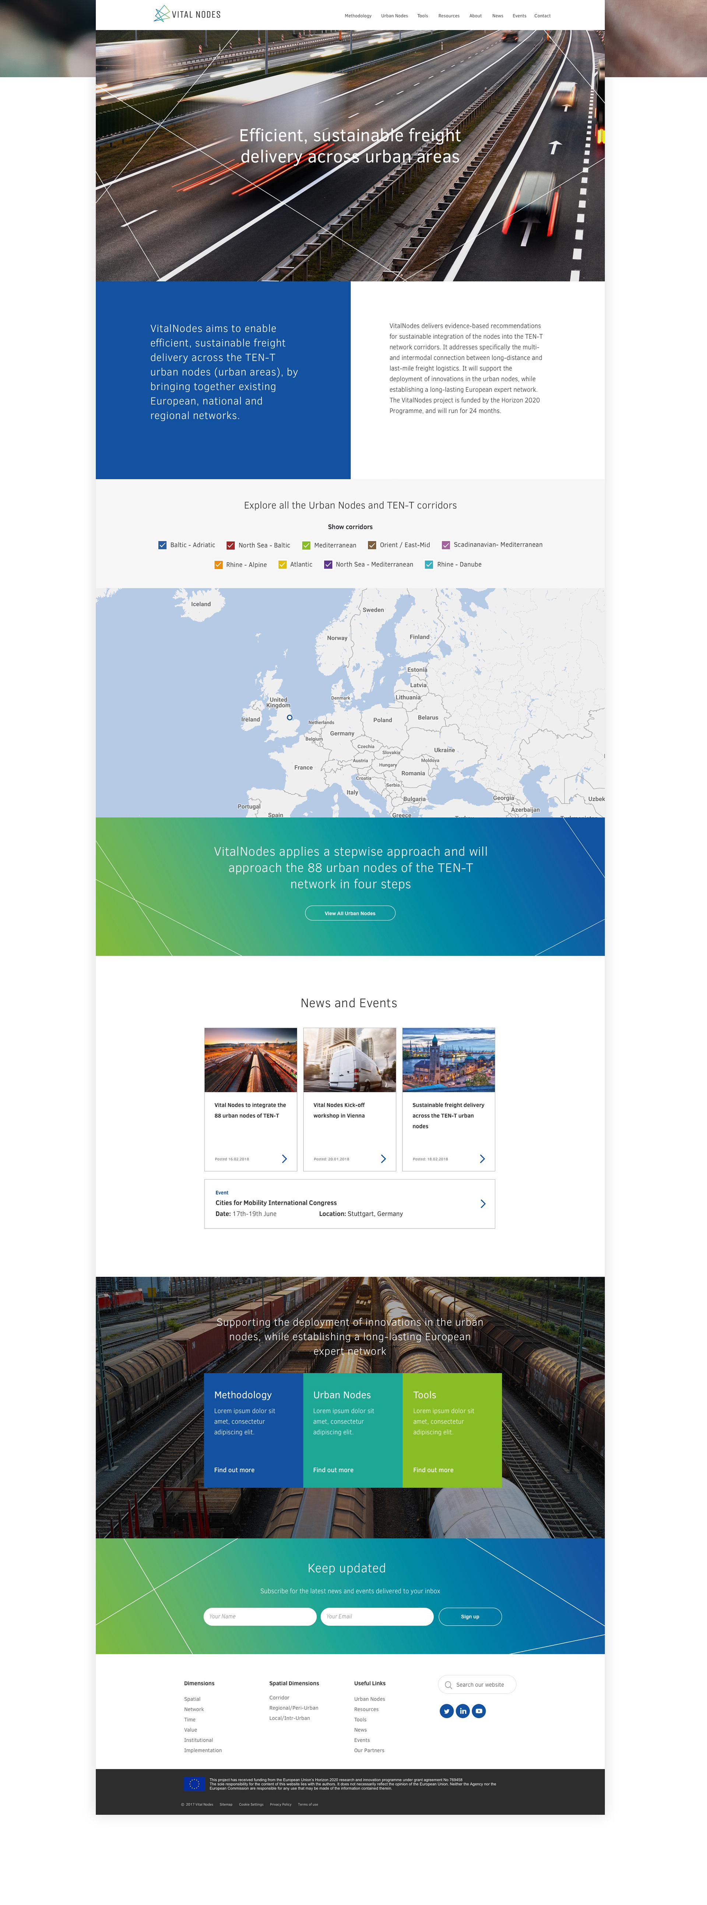Click Corridor link in Spatial Dimensions
Screen dimensions: 707x1905
[279, 1697]
